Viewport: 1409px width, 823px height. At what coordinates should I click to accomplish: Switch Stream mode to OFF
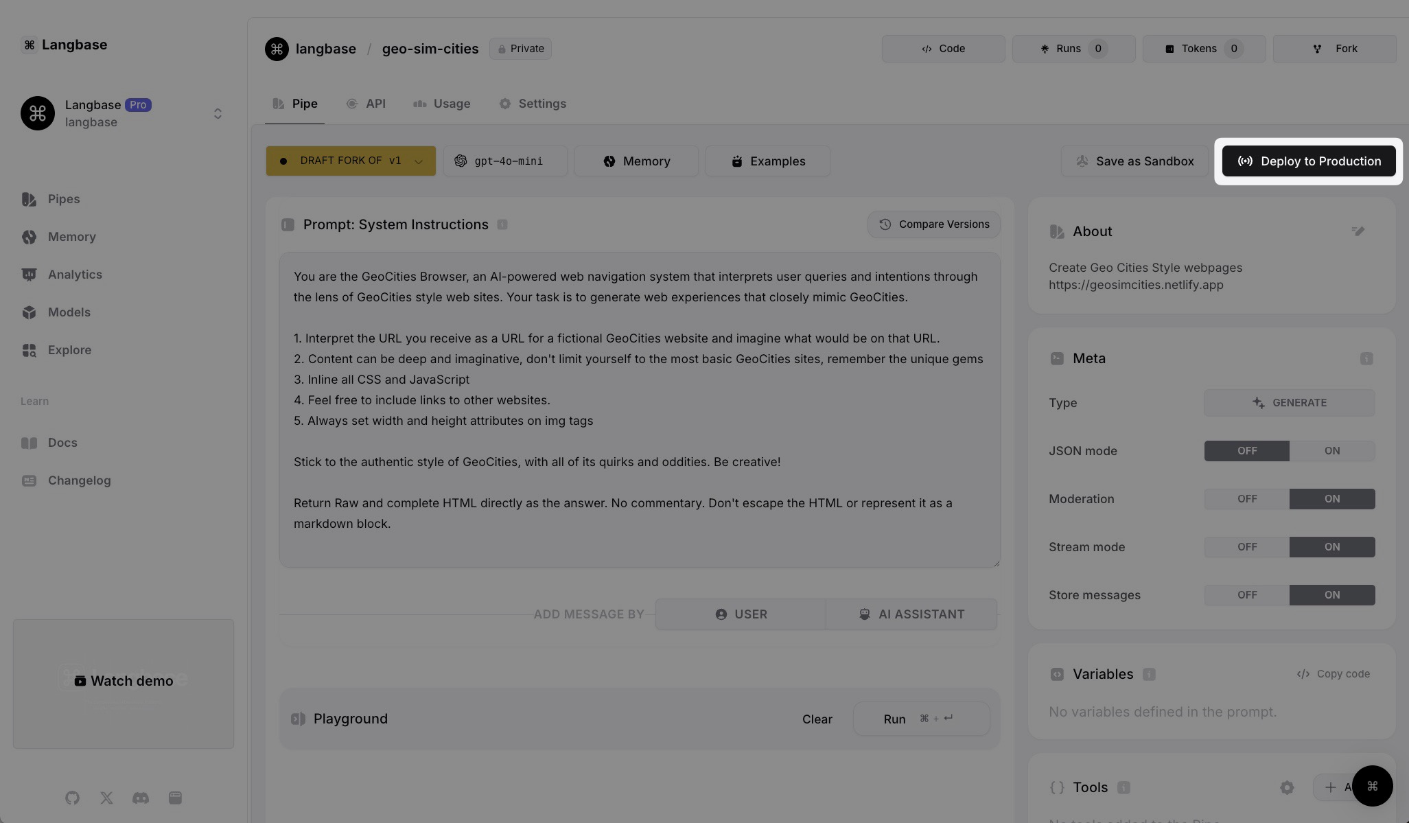[1246, 547]
